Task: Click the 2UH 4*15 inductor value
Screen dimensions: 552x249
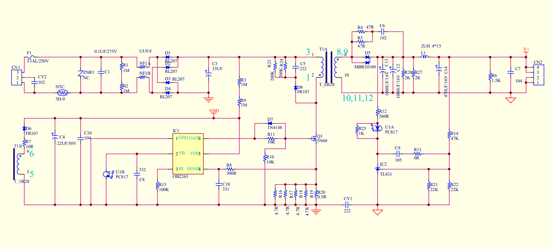Action: (x=432, y=46)
